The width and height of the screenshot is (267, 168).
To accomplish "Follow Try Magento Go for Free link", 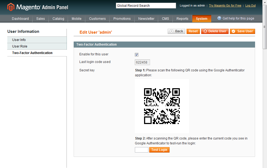I will (225, 5).
